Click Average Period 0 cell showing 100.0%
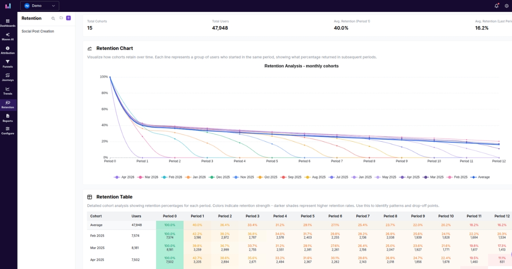The image size is (512, 269). tap(170, 225)
